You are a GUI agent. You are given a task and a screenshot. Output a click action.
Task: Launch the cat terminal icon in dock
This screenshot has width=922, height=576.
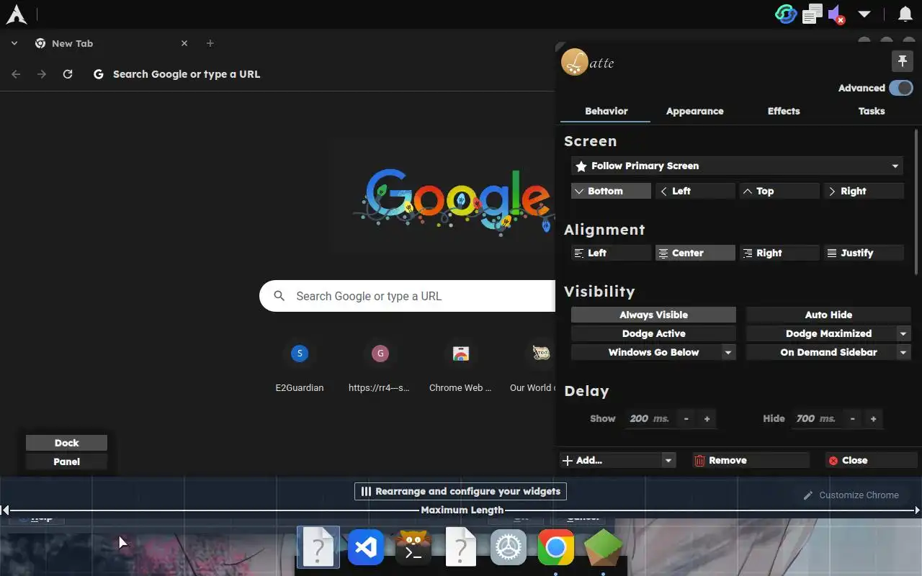click(413, 549)
